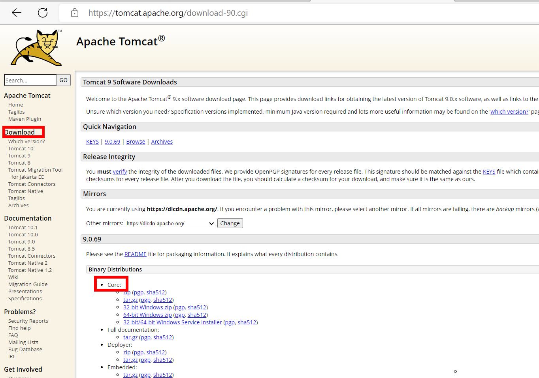This screenshot has height=378, width=539.
Task: Open Tomcat Native 2 documentation
Action: [x=28, y=263]
